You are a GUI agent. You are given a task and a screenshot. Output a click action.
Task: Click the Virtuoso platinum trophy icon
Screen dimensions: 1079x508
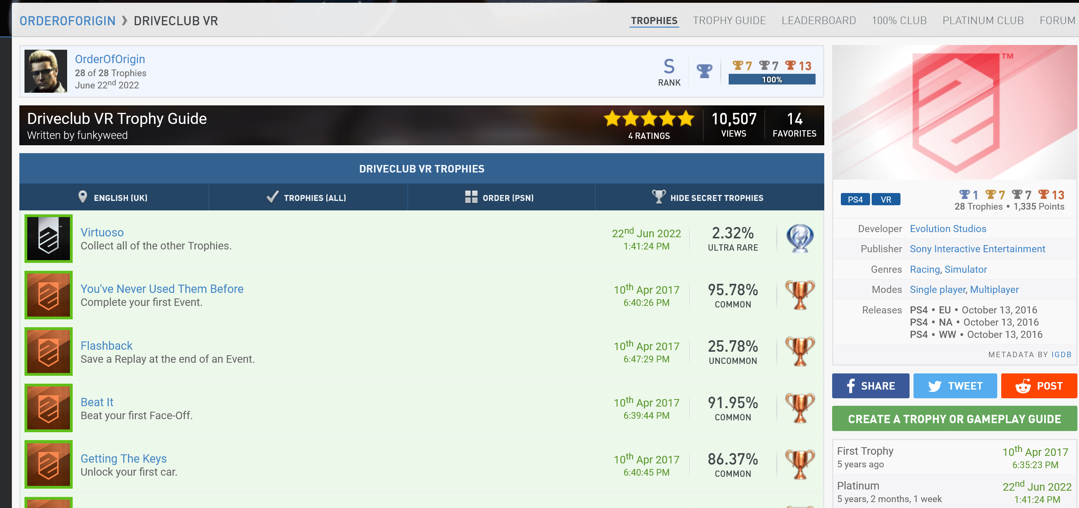tap(800, 238)
